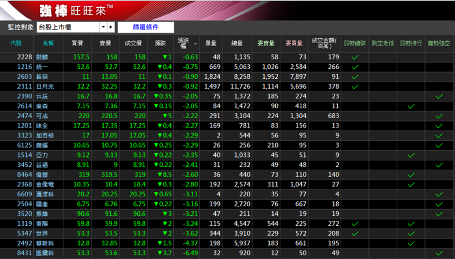This screenshot has width=455, height=259.
Task: Click 委賣量 value 544 for 東陽
Action: point(273,224)
